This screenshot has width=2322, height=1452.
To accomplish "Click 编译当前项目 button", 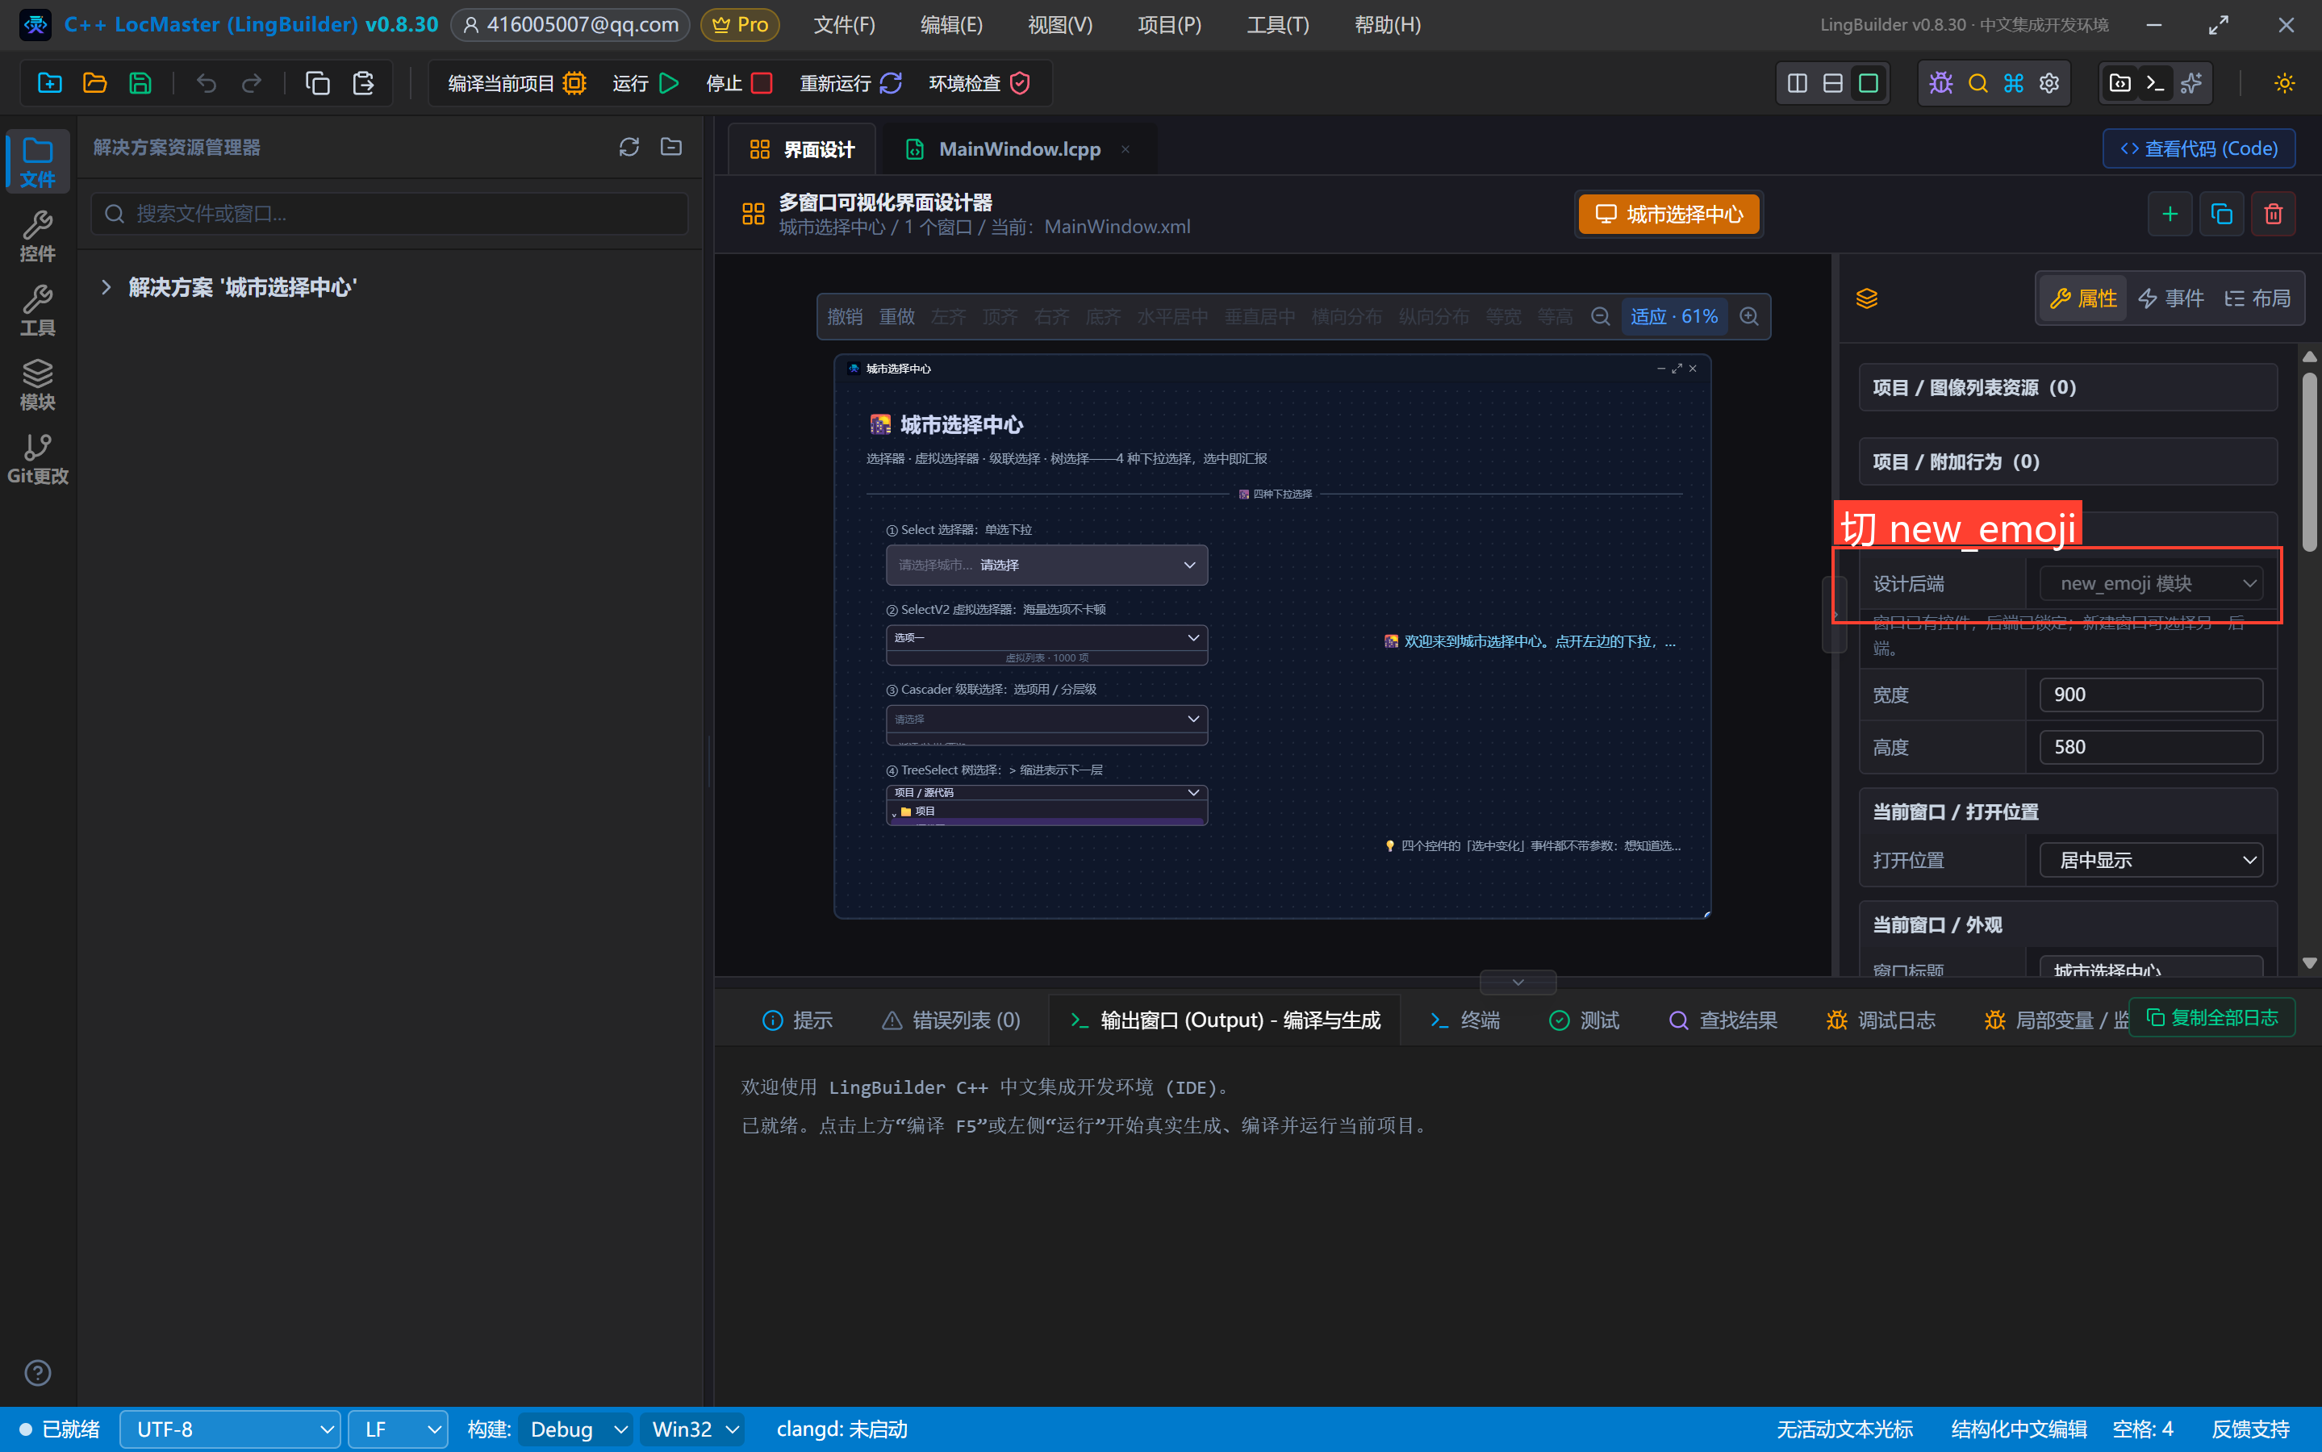I will 516,84.
